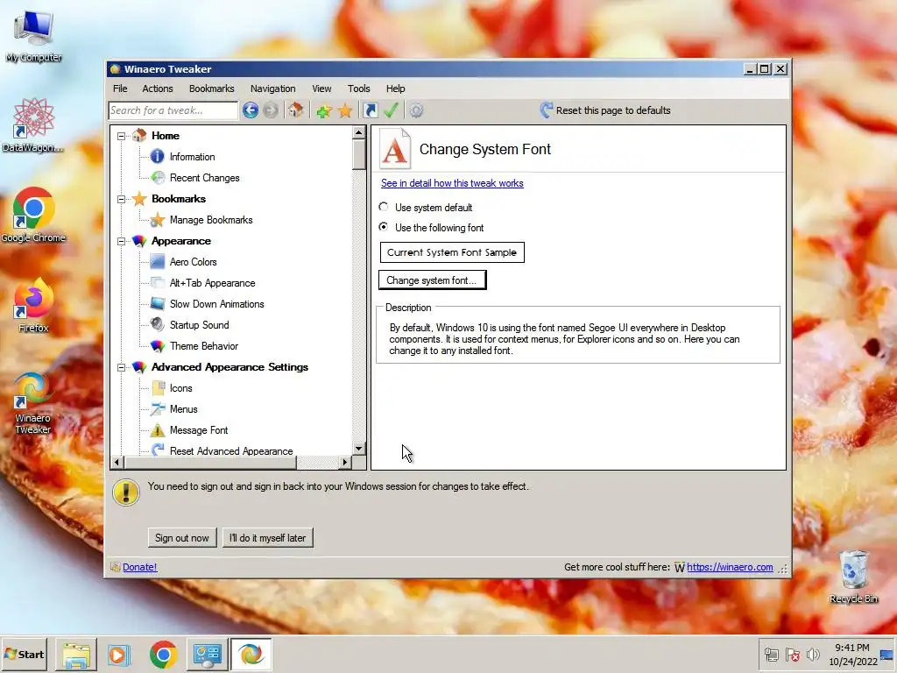Screen dimensions: 897x673
Task: Open the Donate! link
Action: pyautogui.click(x=139, y=567)
